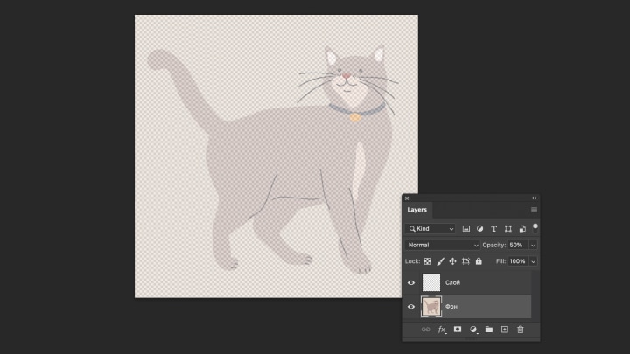Filter layers by shape layers icon
Viewport: 630px width, 354px height.
pyautogui.click(x=508, y=229)
